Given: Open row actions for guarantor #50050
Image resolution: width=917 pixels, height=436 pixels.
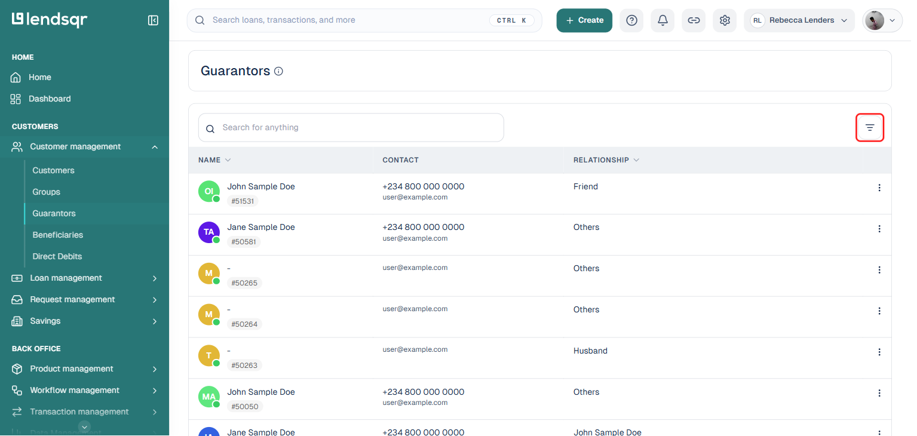Looking at the screenshot, I should [879, 393].
